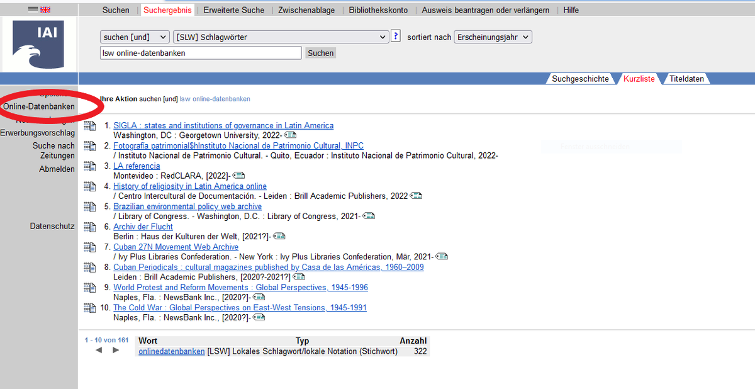The width and height of the screenshot is (755, 389).
Task: Click online-resource icon after Georgetown University, 2022-
Action: click(x=290, y=135)
